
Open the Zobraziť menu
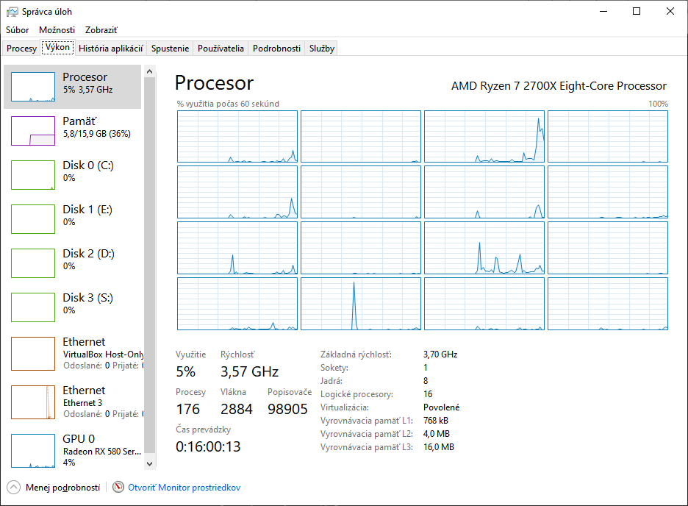(101, 30)
